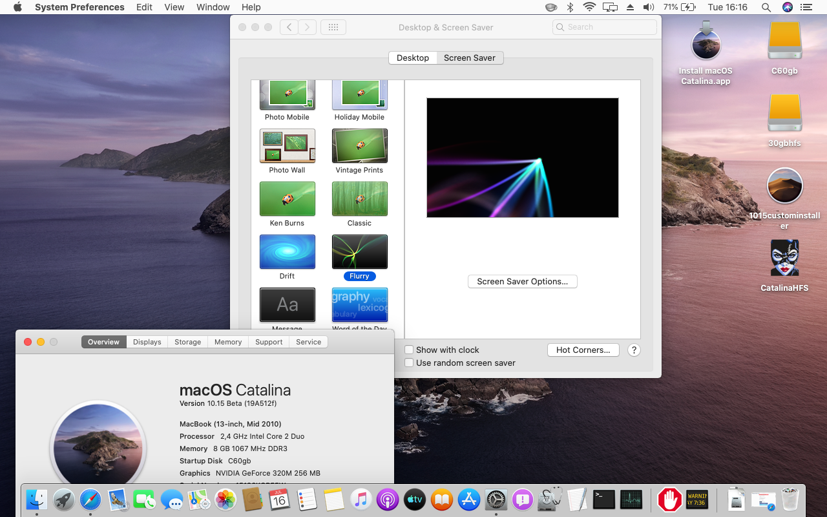
Task: Select the CatalinaHFS desktop icon
Action: pos(784,258)
